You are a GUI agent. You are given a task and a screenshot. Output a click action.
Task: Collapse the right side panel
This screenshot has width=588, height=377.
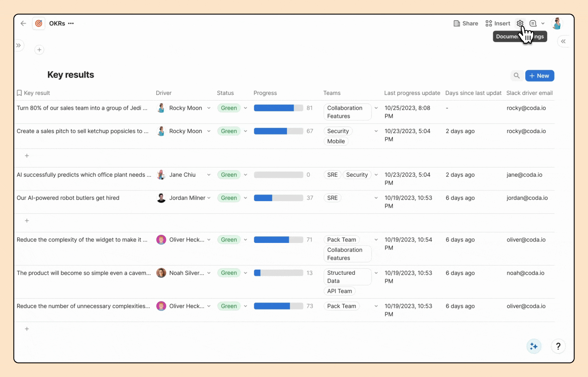(563, 41)
